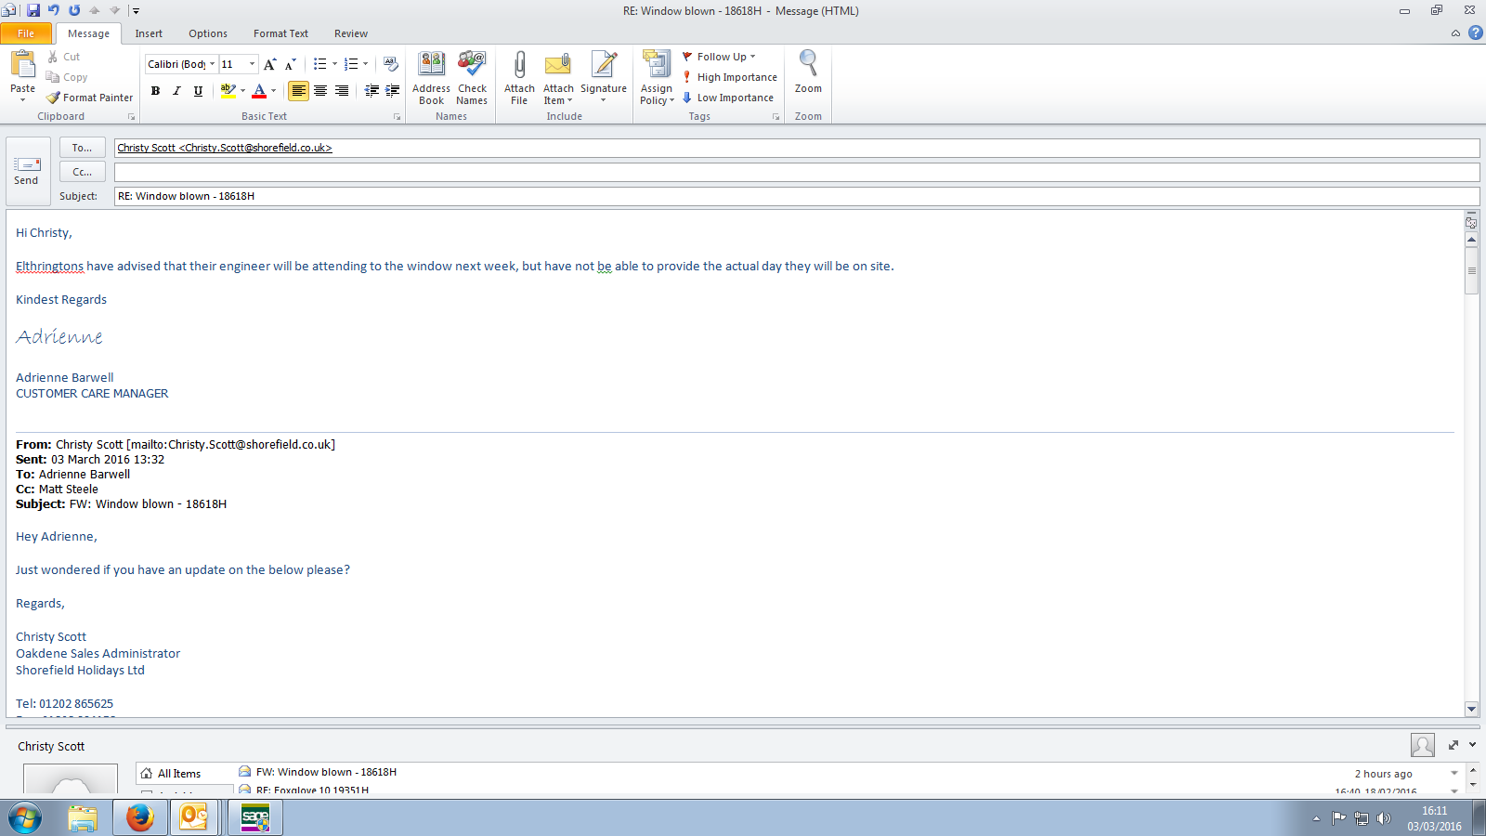Switch to the Message tab
This screenshot has width=1486, height=836.
(x=88, y=33)
